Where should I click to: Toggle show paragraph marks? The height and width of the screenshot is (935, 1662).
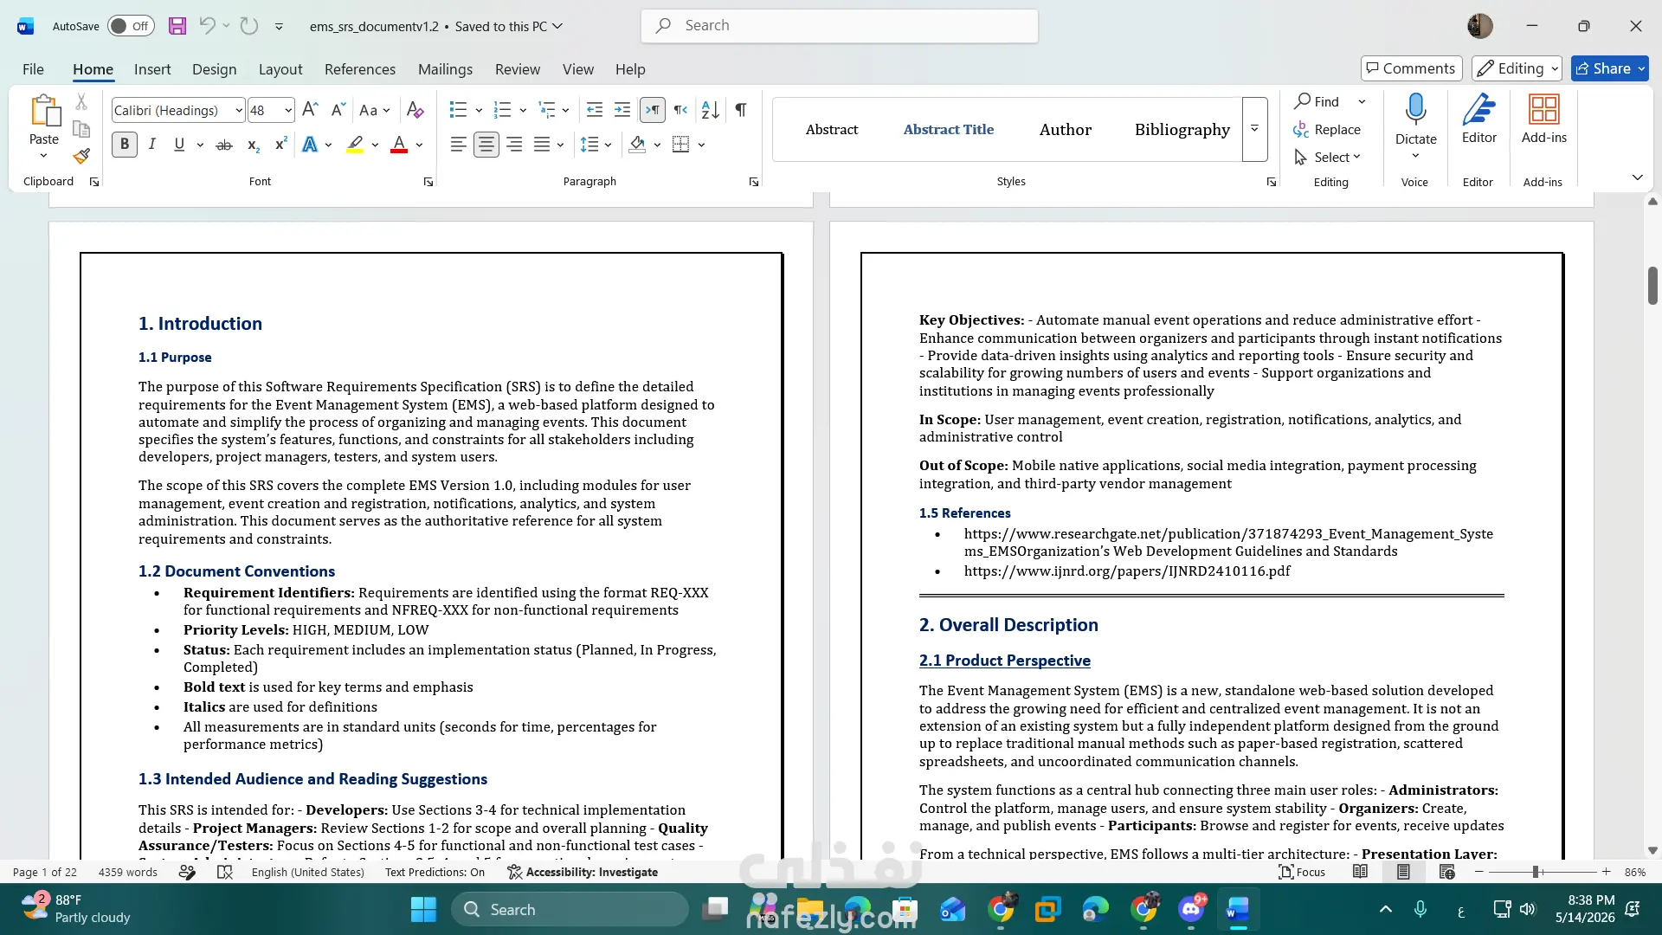click(x=741, y=110)
